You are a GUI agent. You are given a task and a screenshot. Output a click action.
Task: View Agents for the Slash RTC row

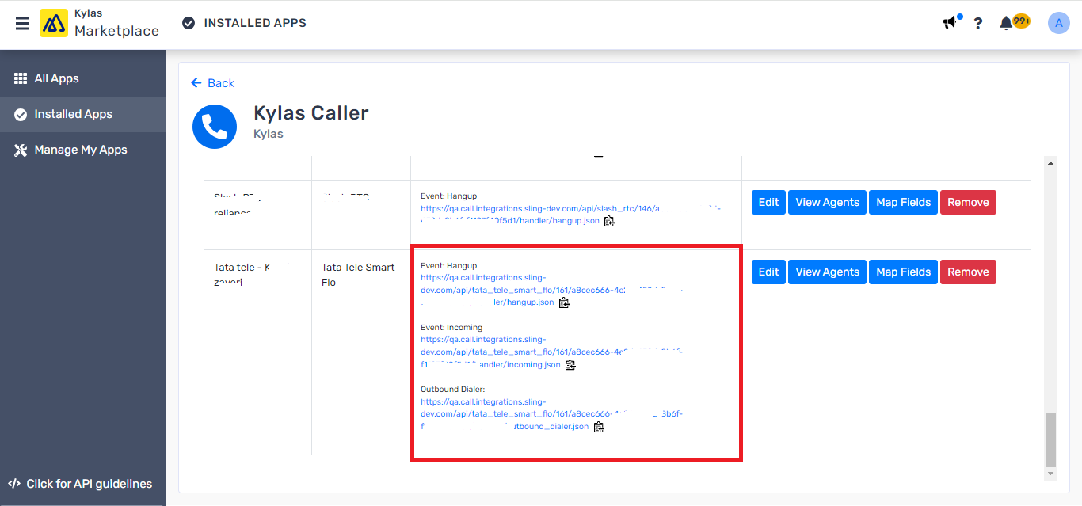click(827, 202)
